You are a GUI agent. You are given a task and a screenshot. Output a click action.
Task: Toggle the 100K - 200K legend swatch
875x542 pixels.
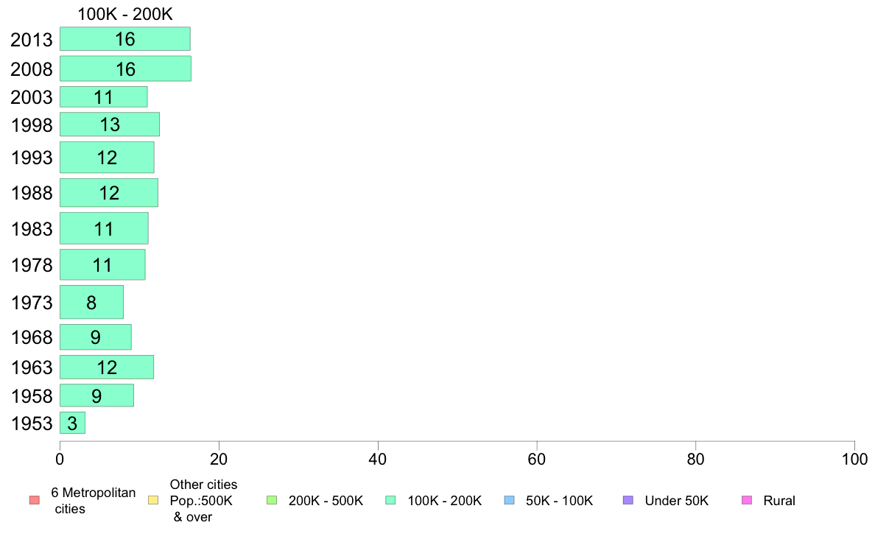390,500
